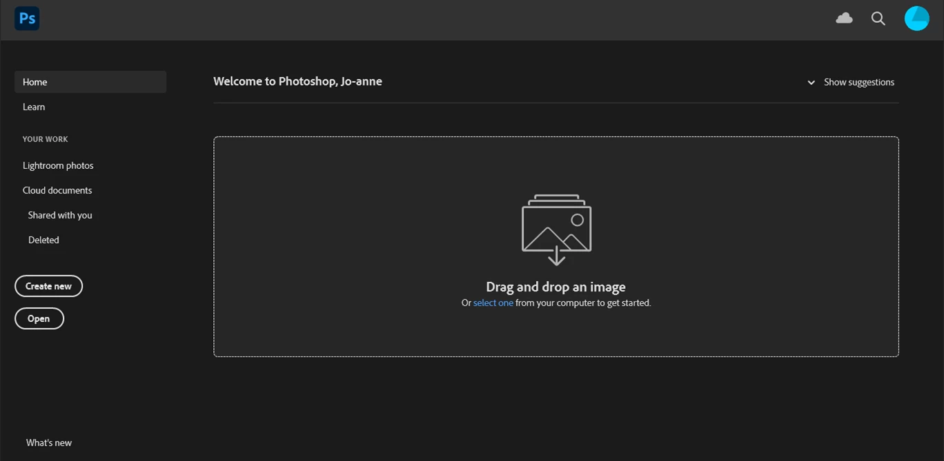Screen dimensions: 944x461
Task: Click the 'select one' link
Action: 493,303
